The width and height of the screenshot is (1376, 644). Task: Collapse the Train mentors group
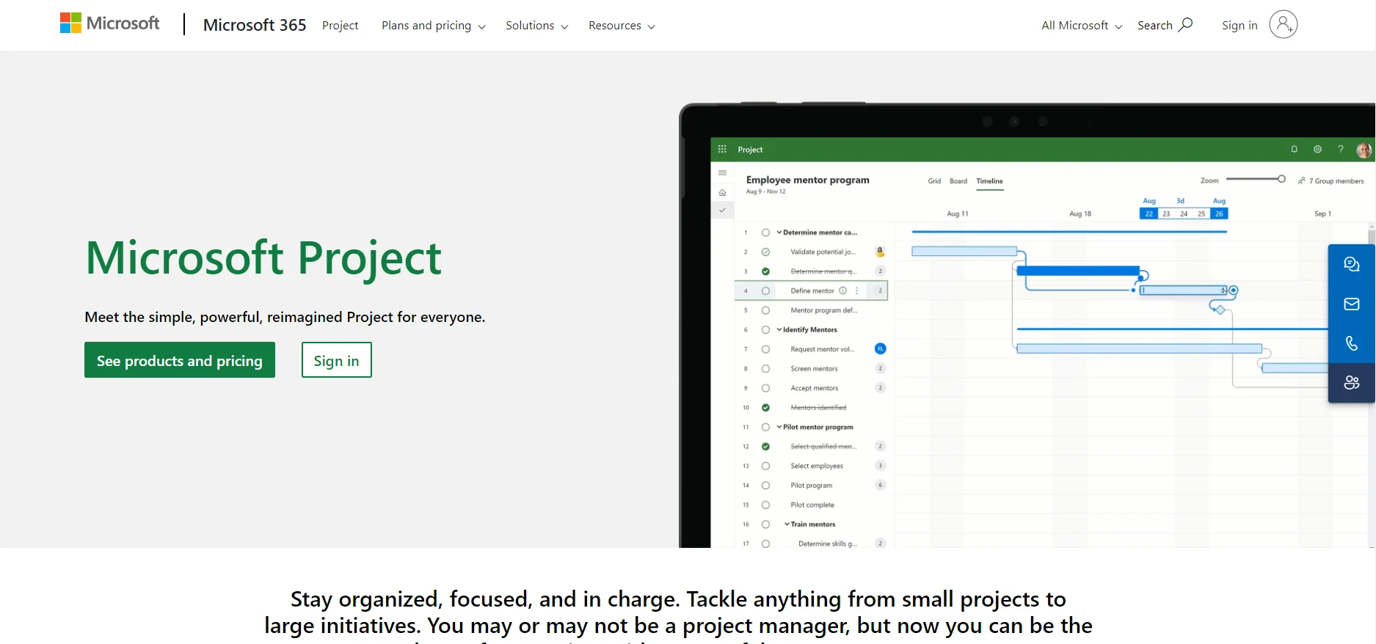click(787, 524)
